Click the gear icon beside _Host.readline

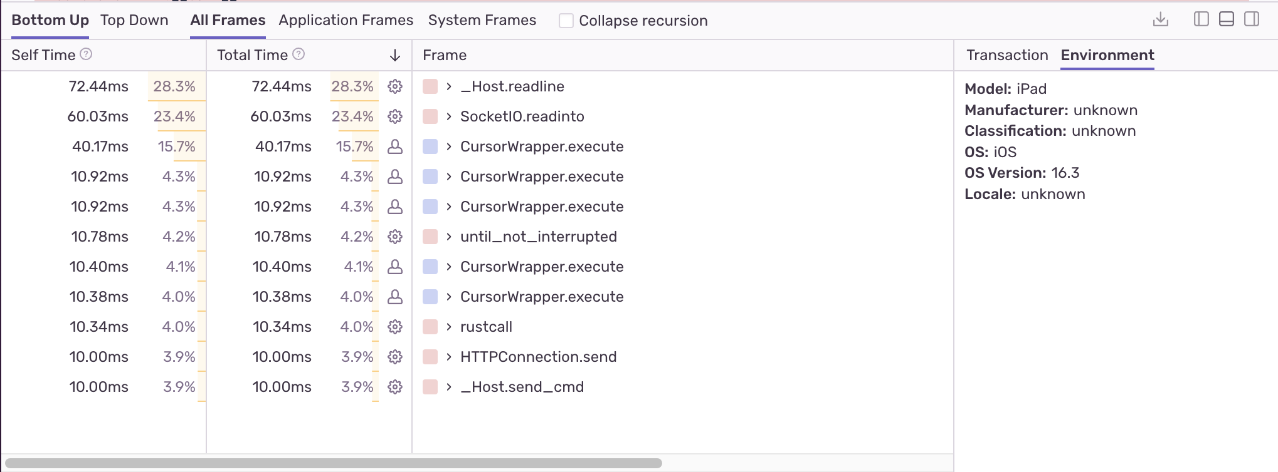pyautogui.click(x=394, y=86)
